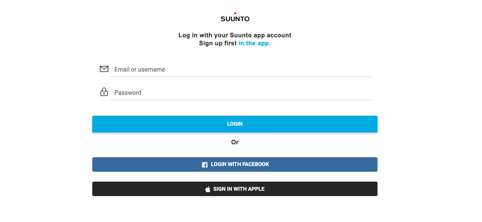Click the "SIGN IN WITH APPLE" label text
This screenshot has width=482, height=222.
(x=239, y=189)
